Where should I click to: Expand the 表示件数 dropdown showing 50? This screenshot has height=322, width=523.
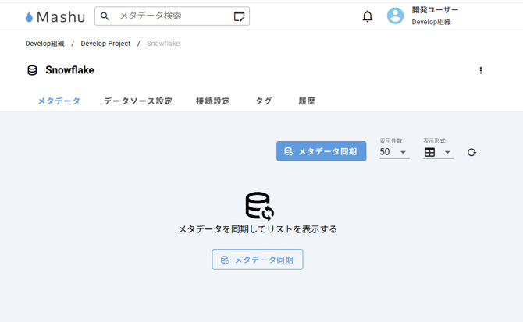coord(394,152)
